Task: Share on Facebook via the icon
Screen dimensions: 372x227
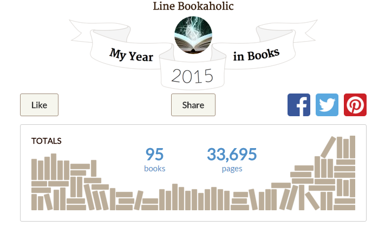Action: (299, 105)
